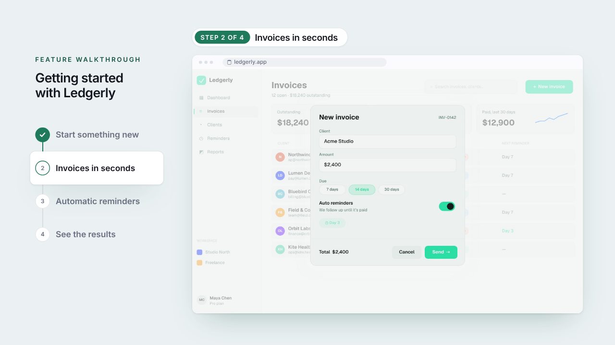Click the Clients icon in sidebar
The height and width of the screenshot is (345, 615).
pyautogui.click(x=201, y=125)
